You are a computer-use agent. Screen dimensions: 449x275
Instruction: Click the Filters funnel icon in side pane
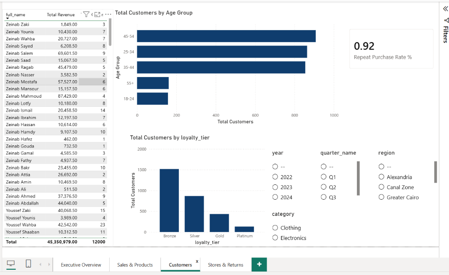tap(446, 20)
